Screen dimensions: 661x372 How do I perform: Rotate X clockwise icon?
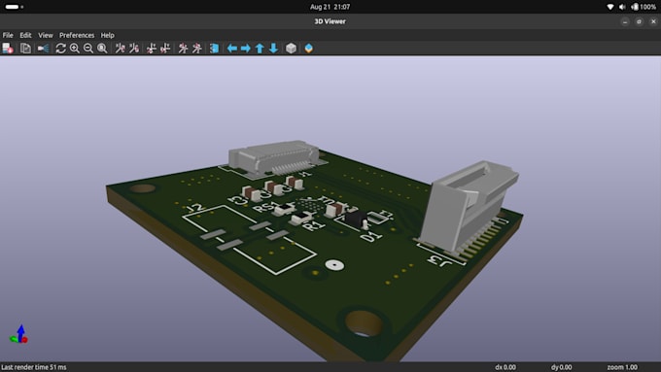(x=121, y=49)
